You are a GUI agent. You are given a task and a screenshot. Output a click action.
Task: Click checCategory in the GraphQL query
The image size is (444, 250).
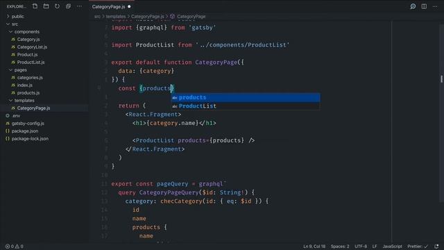point(181,201)
